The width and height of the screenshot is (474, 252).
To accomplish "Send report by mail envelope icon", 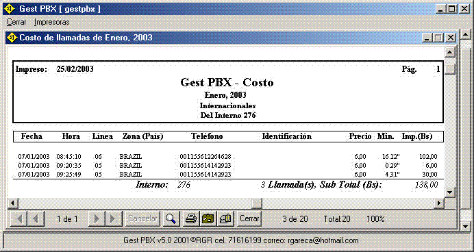I will [226, 218].
